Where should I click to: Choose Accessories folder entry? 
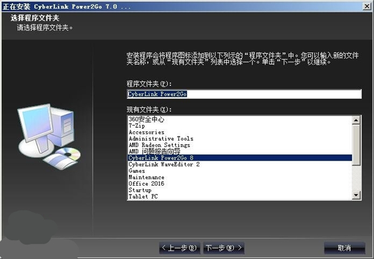240,132
